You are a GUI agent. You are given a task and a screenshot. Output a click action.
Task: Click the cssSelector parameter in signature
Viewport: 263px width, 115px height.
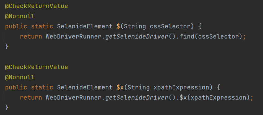point(170,27)
